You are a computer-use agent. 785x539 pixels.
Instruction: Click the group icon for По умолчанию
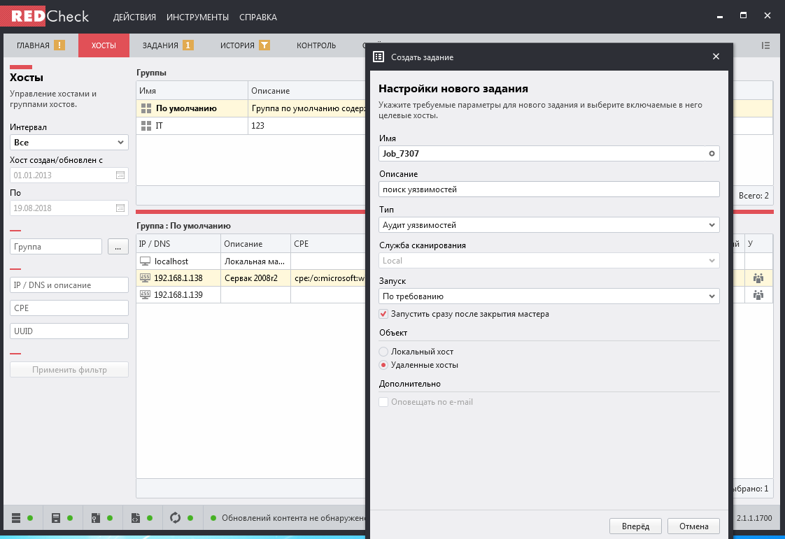coord(146,108)
